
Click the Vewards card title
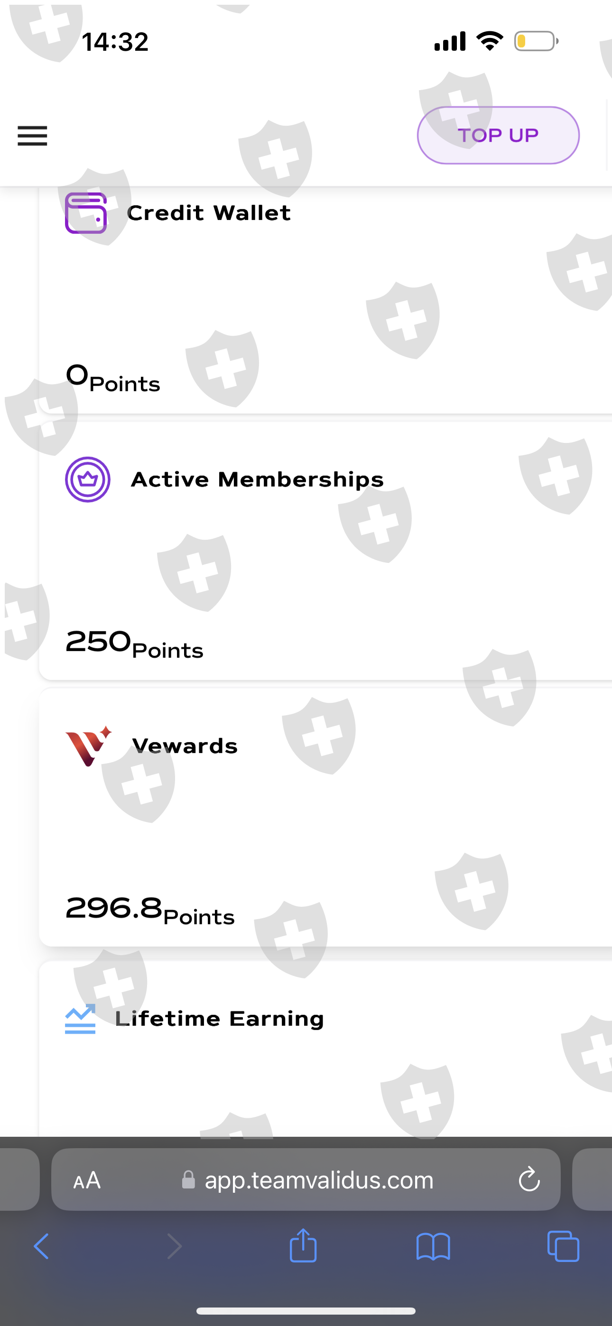(x=185, y=746)
